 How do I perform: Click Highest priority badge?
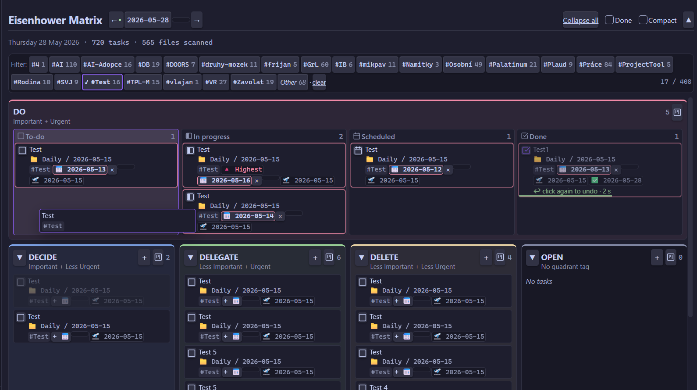point(243,169)
